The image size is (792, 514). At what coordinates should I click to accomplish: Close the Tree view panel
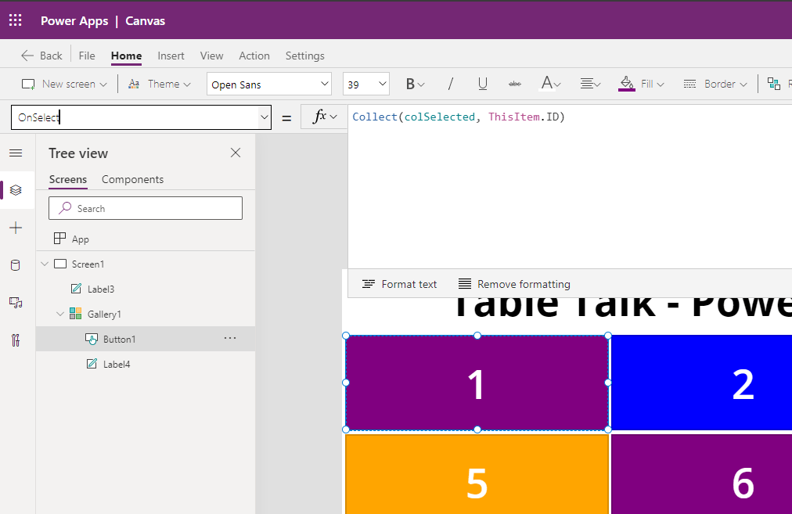[236, 153]
